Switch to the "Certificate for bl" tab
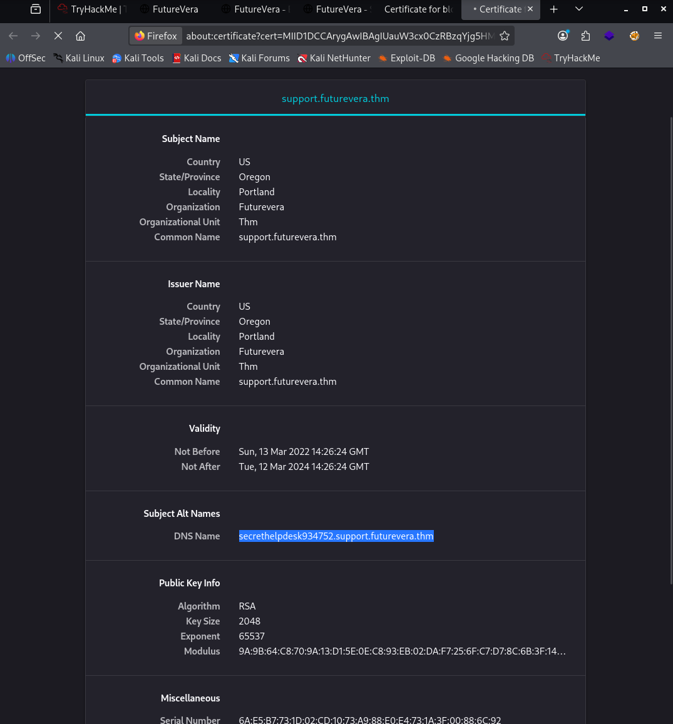The image size is (673, 724). [x=418, y=9]
